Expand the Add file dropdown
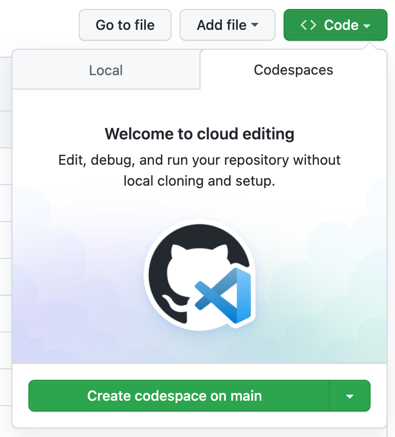395x437 pixels. [227, 25]
